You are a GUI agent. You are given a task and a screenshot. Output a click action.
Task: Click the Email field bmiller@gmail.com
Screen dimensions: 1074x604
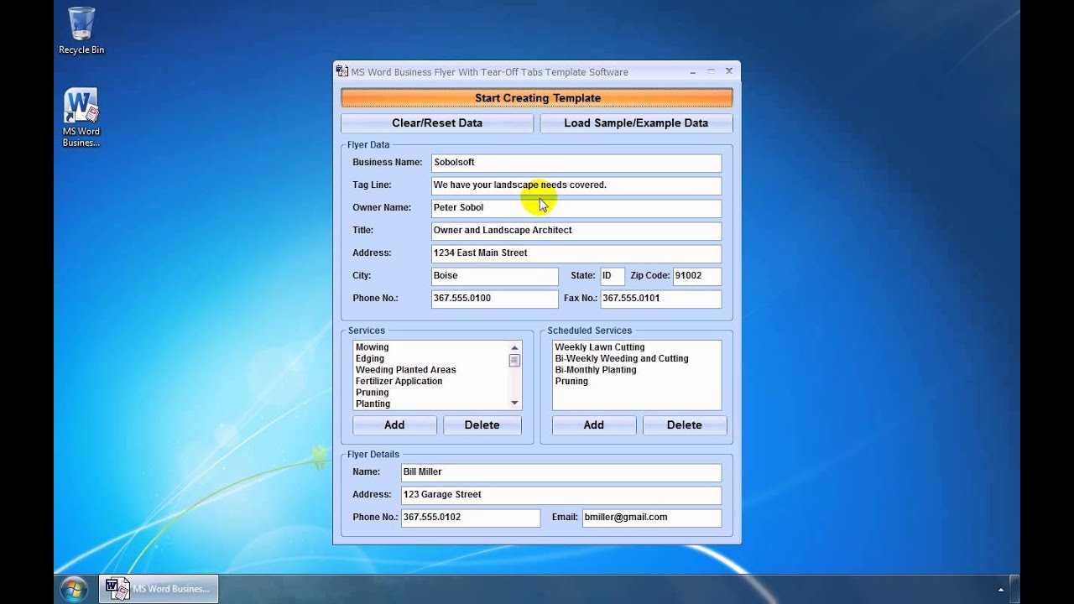pos(652,518)
